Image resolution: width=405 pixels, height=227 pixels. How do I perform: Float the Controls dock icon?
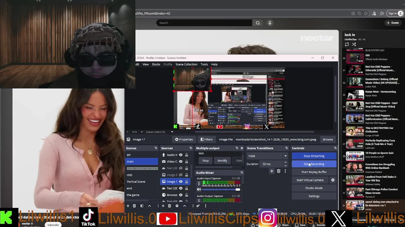pyautogui.click(x=335, y=148)
